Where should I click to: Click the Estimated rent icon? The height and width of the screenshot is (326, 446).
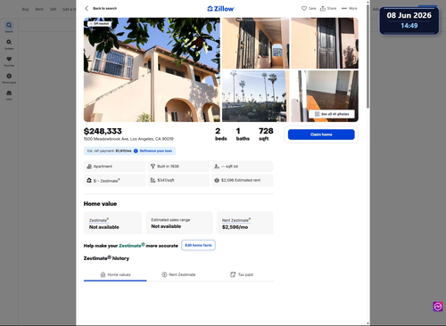pos(217,180)
